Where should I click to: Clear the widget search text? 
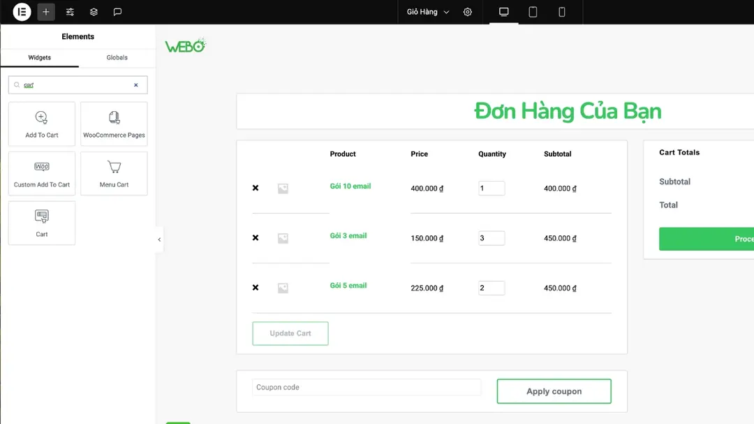tap(136, 85)
